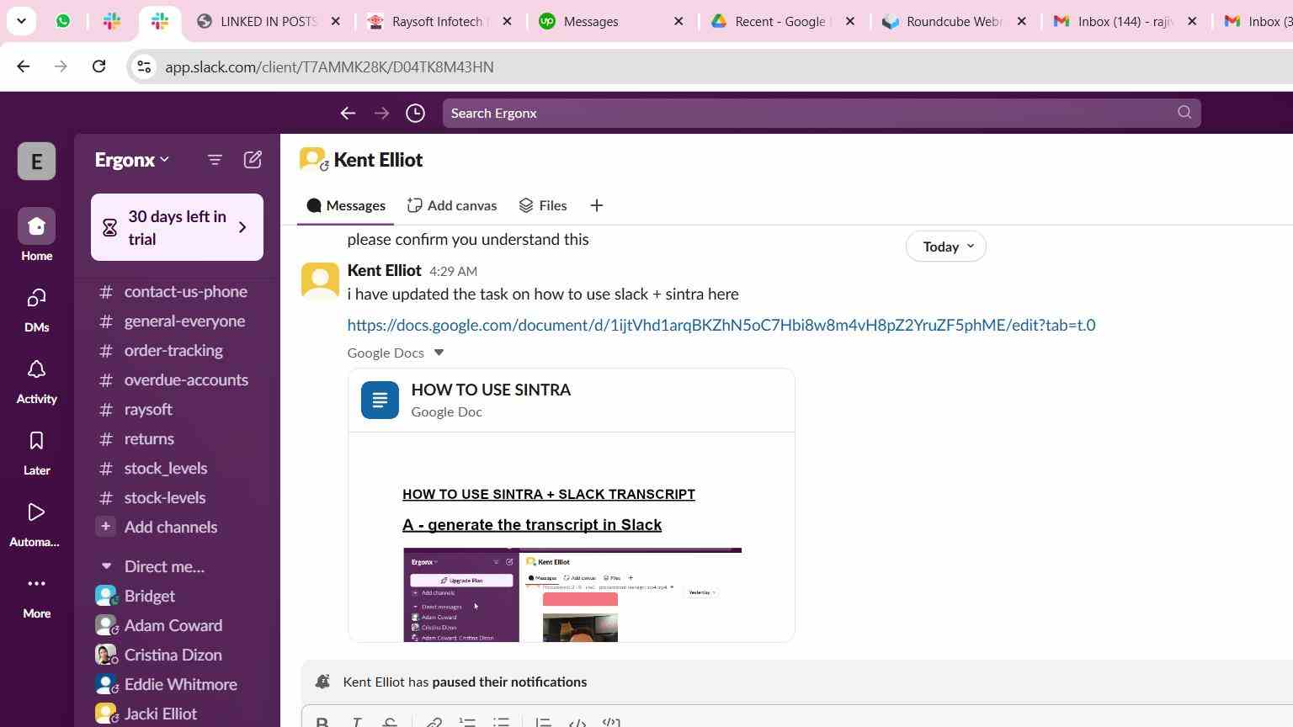Open Kent Elliot sender name on message
The image size is (1293, 727).
click(384, 270)
